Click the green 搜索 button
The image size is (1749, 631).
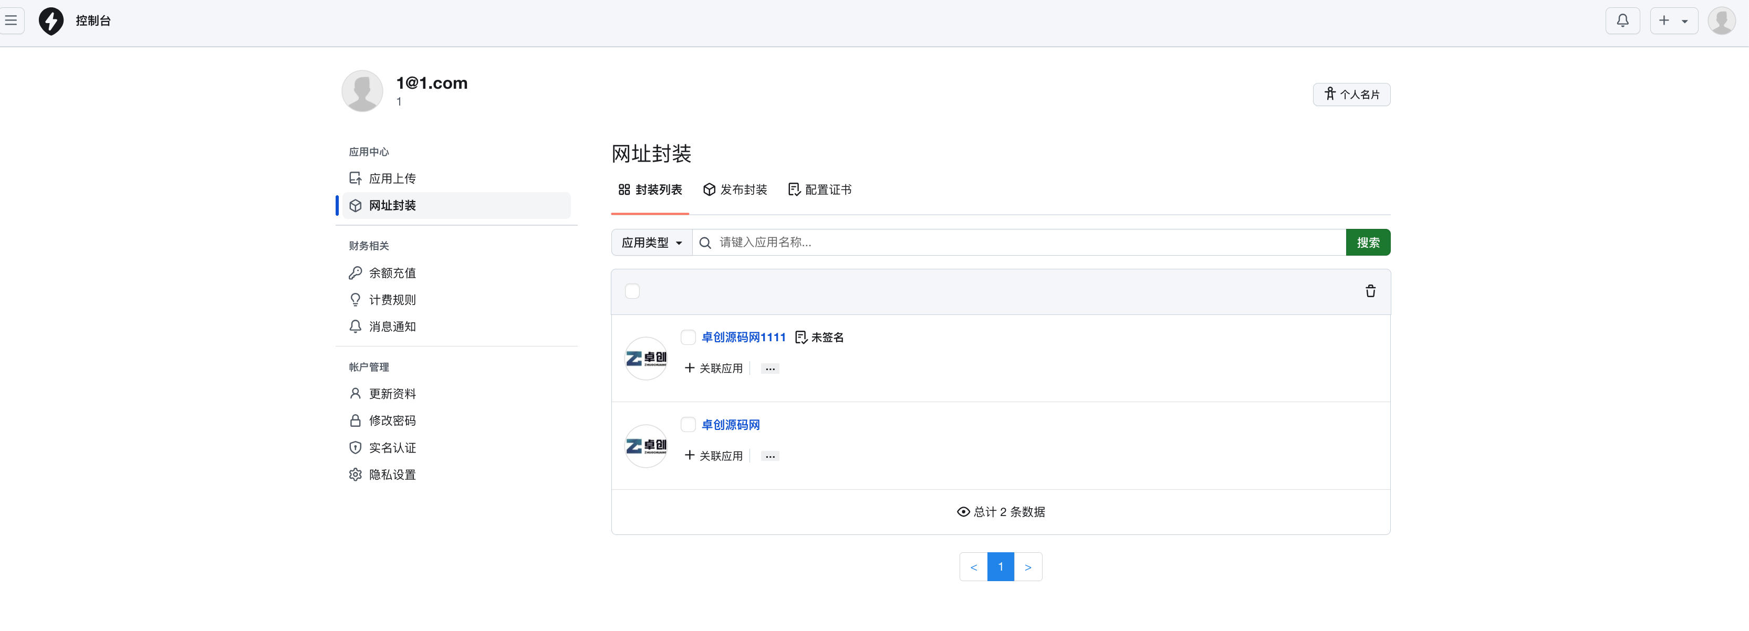[1368, 242]
